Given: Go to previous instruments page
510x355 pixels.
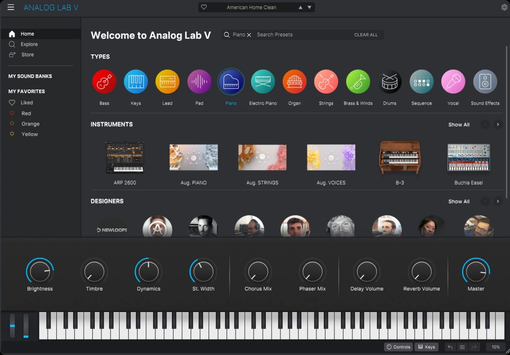Looking at the screenshot, I should (x=485, y=125).
